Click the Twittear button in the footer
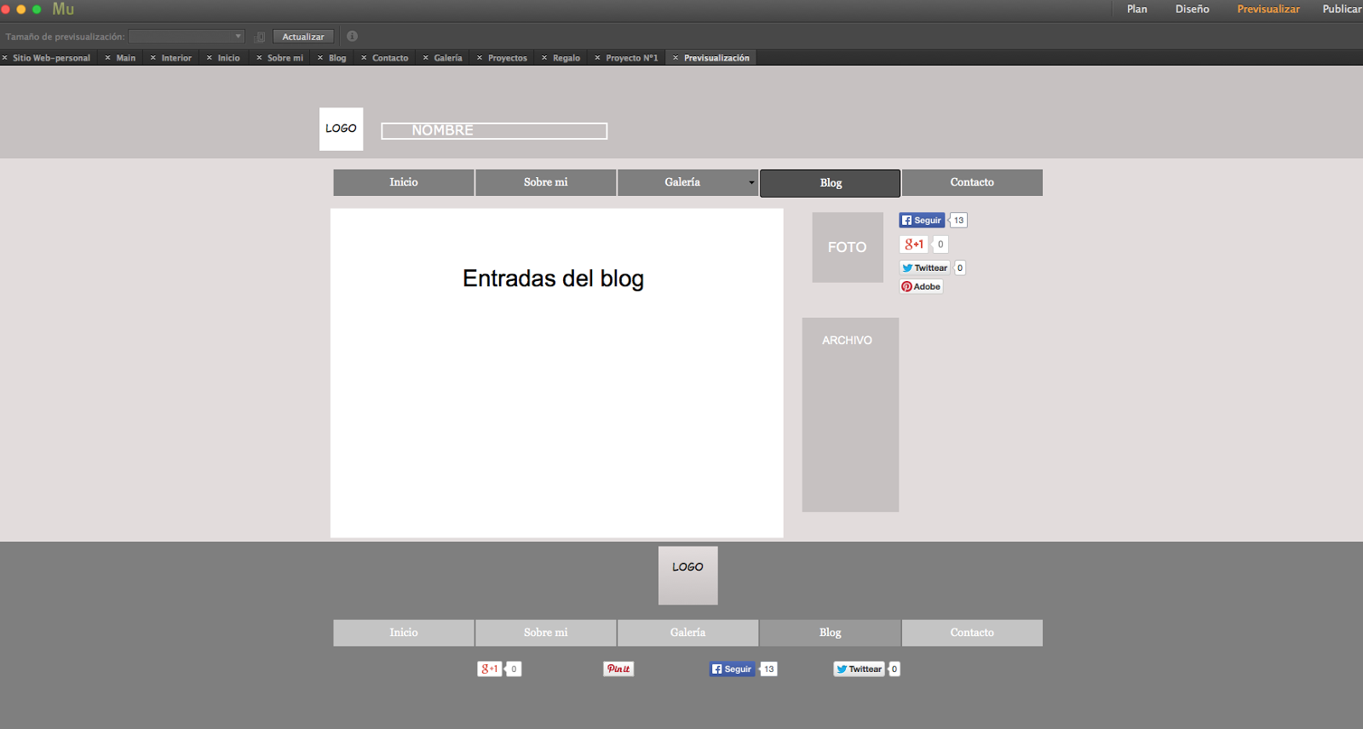Image resolution: width=1363 pixels, height=729 pixels. tap(859, 669)
